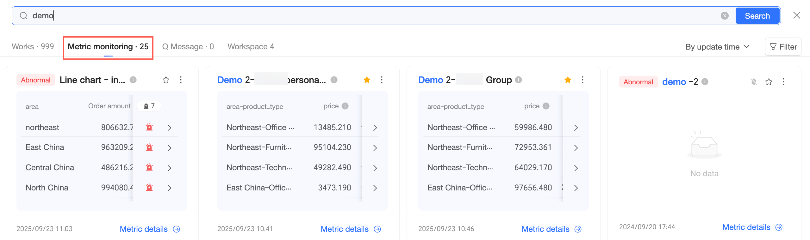This screenshot has height=240, width=810.
Task: Expand row with price 13485.210
Action: (375, 128)
